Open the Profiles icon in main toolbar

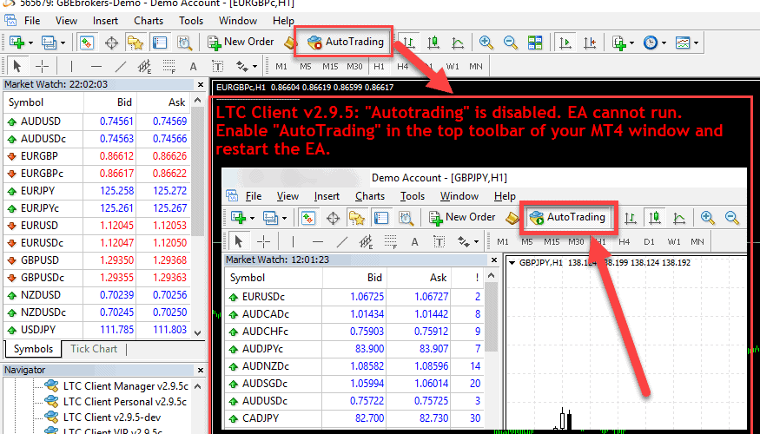pyautogui.click(x=49, y=43)
